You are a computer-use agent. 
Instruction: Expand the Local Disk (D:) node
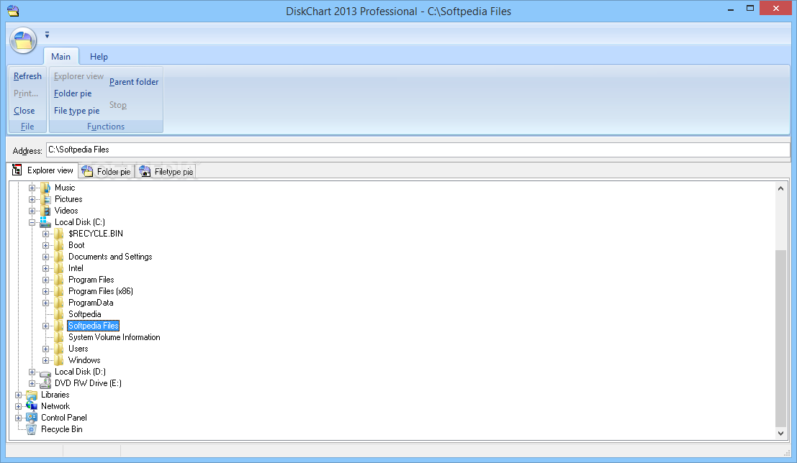32,372
